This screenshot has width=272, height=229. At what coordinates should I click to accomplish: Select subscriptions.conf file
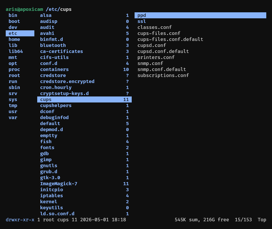(163, 76)
